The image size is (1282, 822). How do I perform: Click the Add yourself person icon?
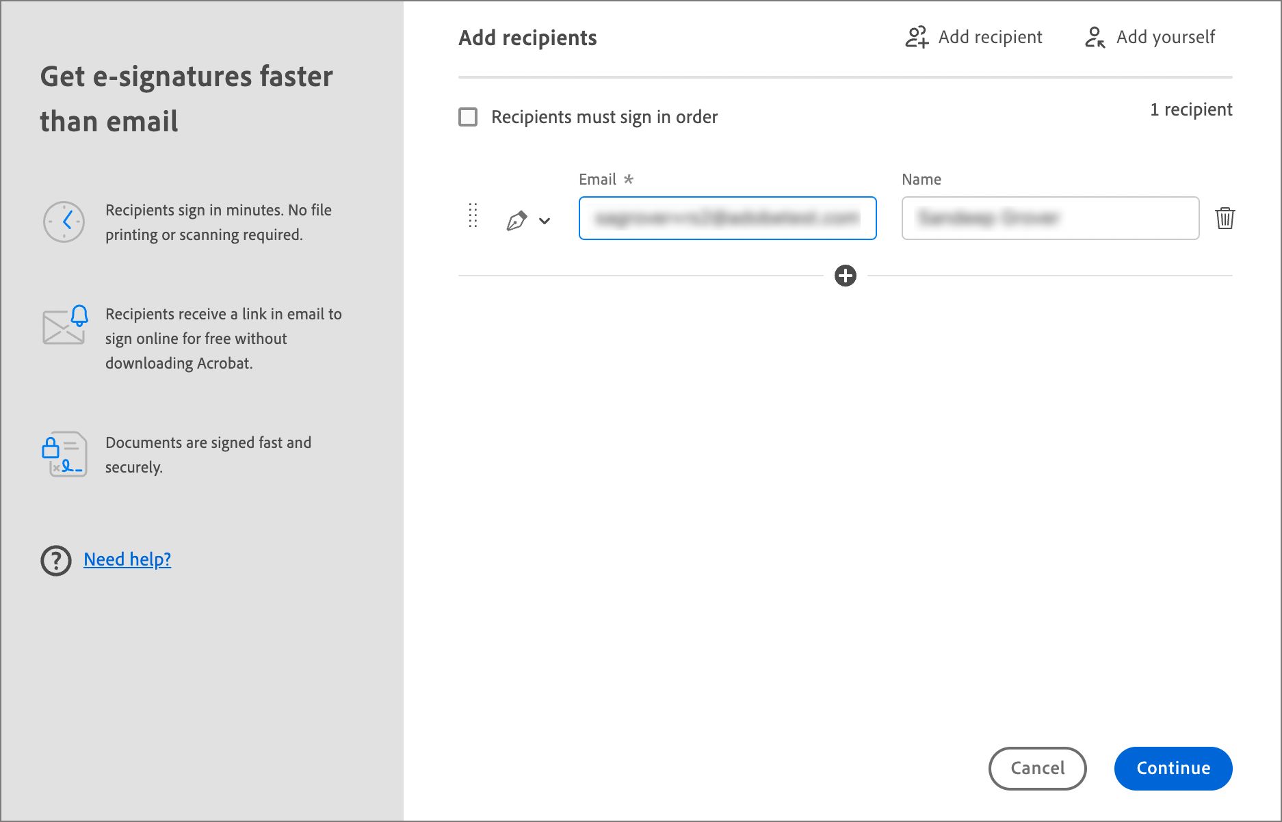pyautogui.click(x=1095, y=37)
